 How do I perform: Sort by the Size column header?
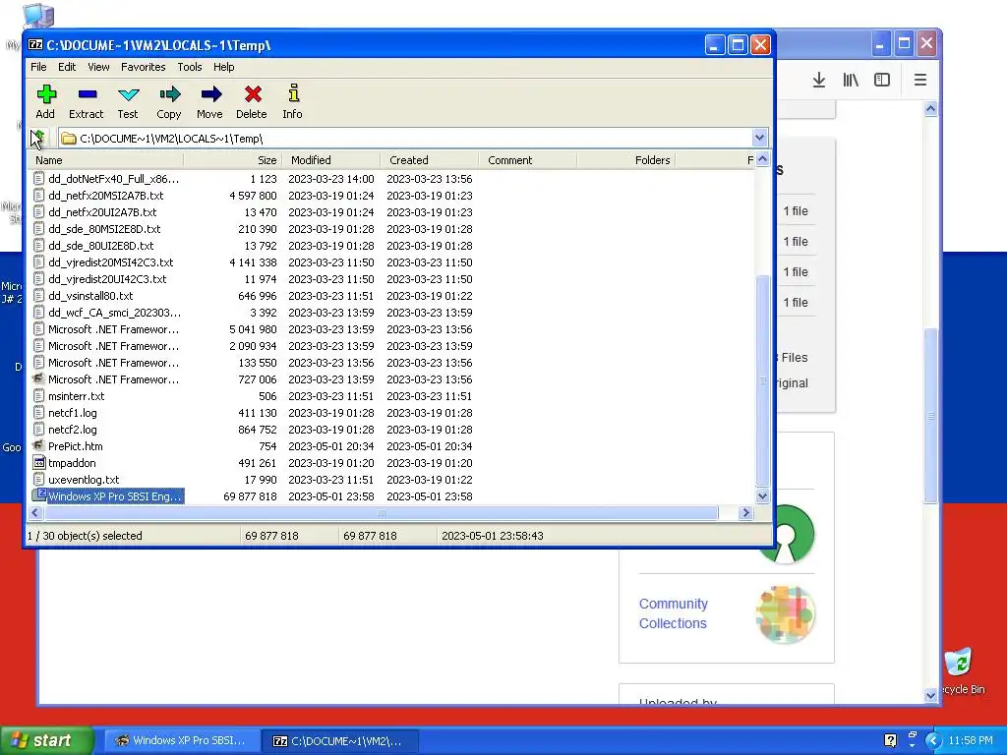(x=232, y=160)
